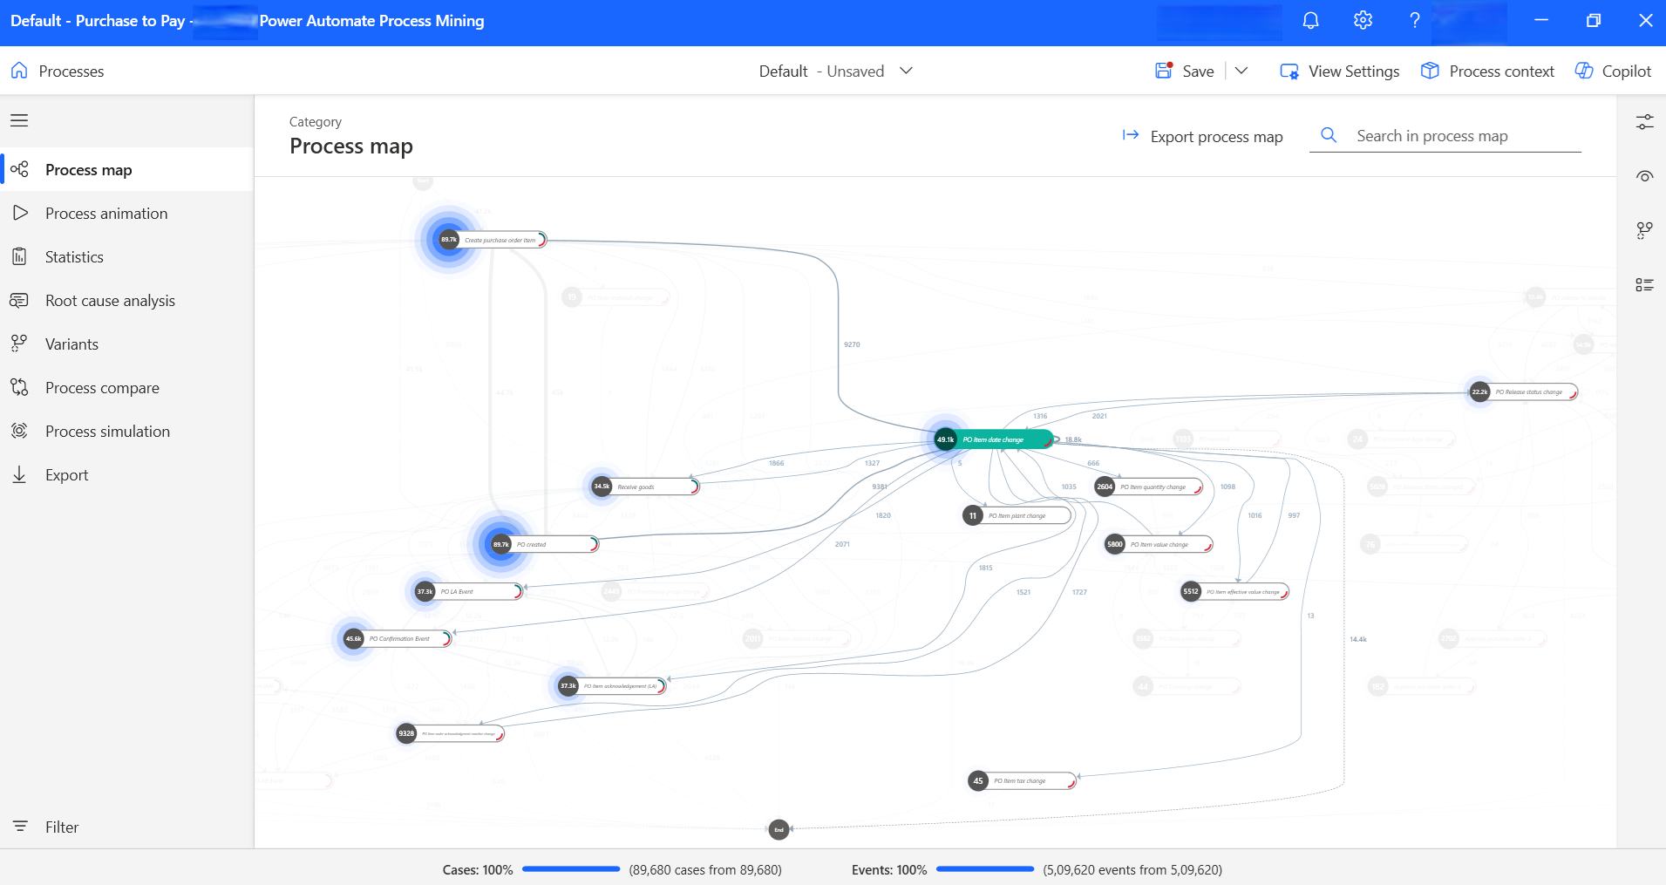Expand the Default - Unsaved process dropdown
This screenshot has width=1666, height=885.
(906, 71)
